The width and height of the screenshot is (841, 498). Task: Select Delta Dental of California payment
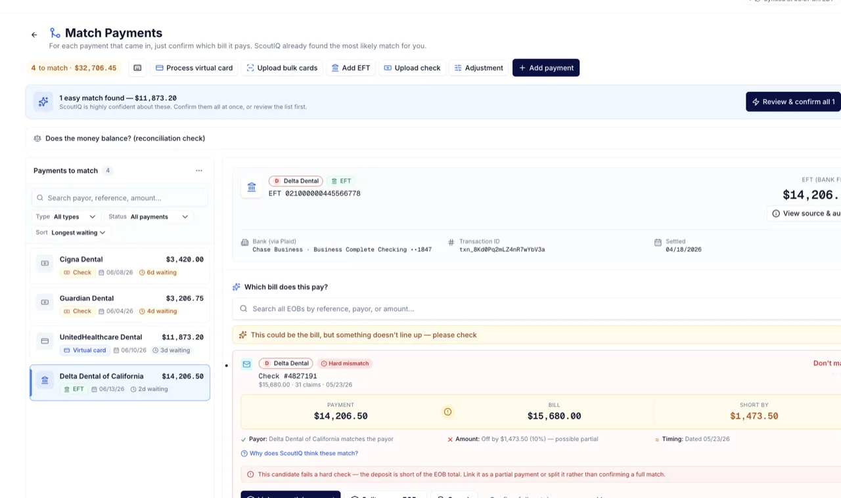tap(120, 383)
